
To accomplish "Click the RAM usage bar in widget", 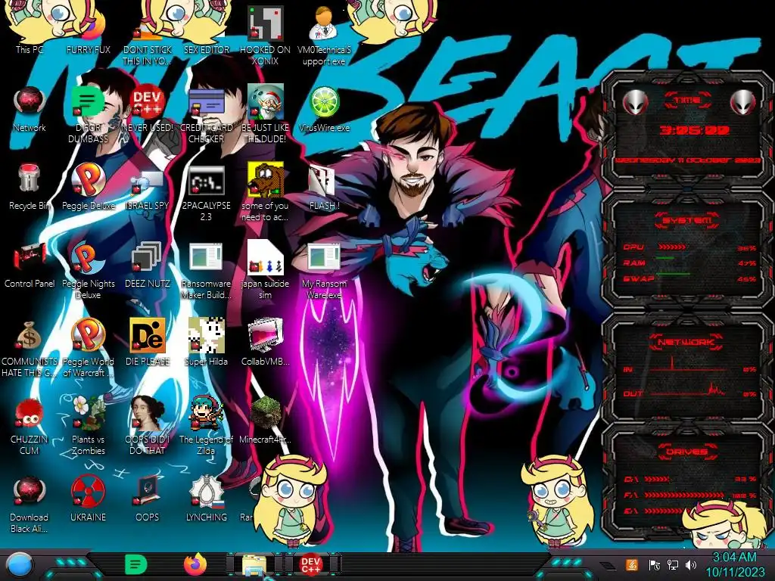I will (x=665, y=258).
